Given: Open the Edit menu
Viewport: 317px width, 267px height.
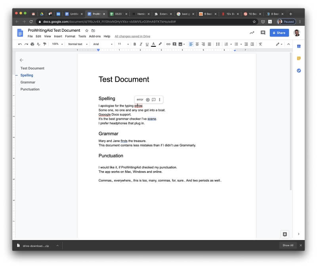Looking at the screenshot, I should (38, 36).
